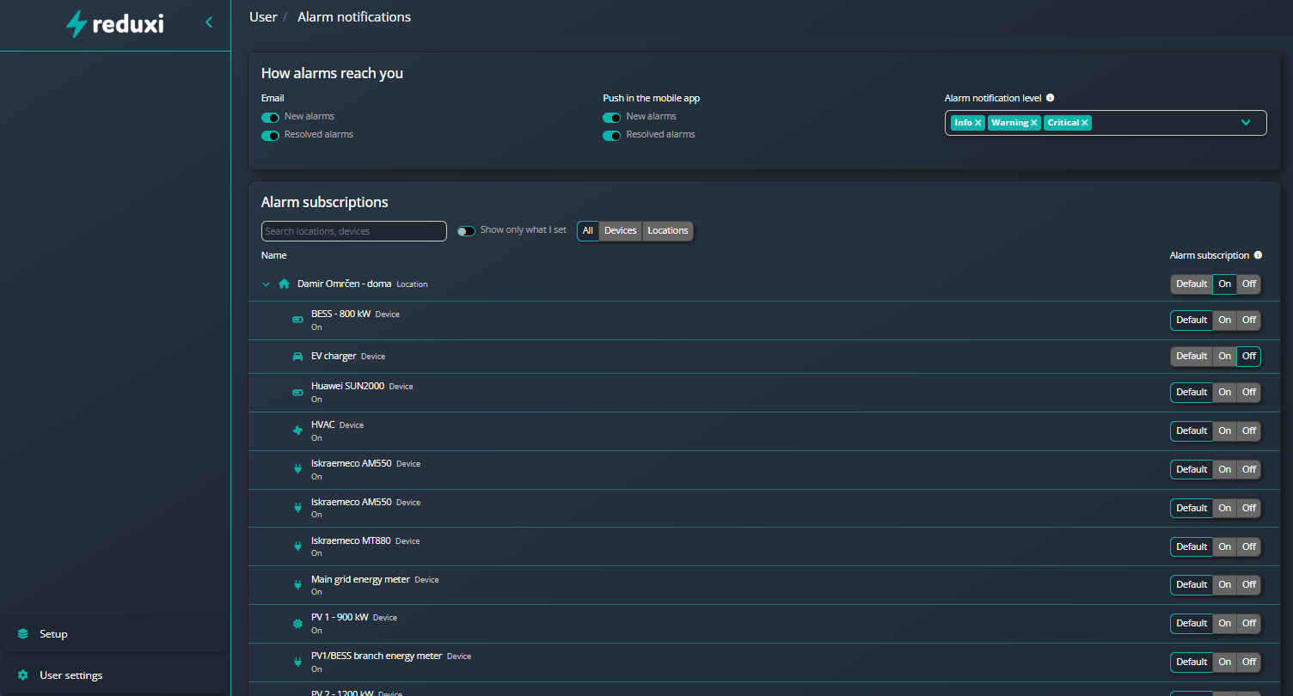1293x696 pixels.
Task: Remove the Critical tag using its X
Action: [x=1085, y=123]
